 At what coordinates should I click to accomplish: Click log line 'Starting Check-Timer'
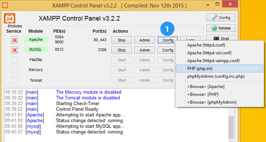78,103
